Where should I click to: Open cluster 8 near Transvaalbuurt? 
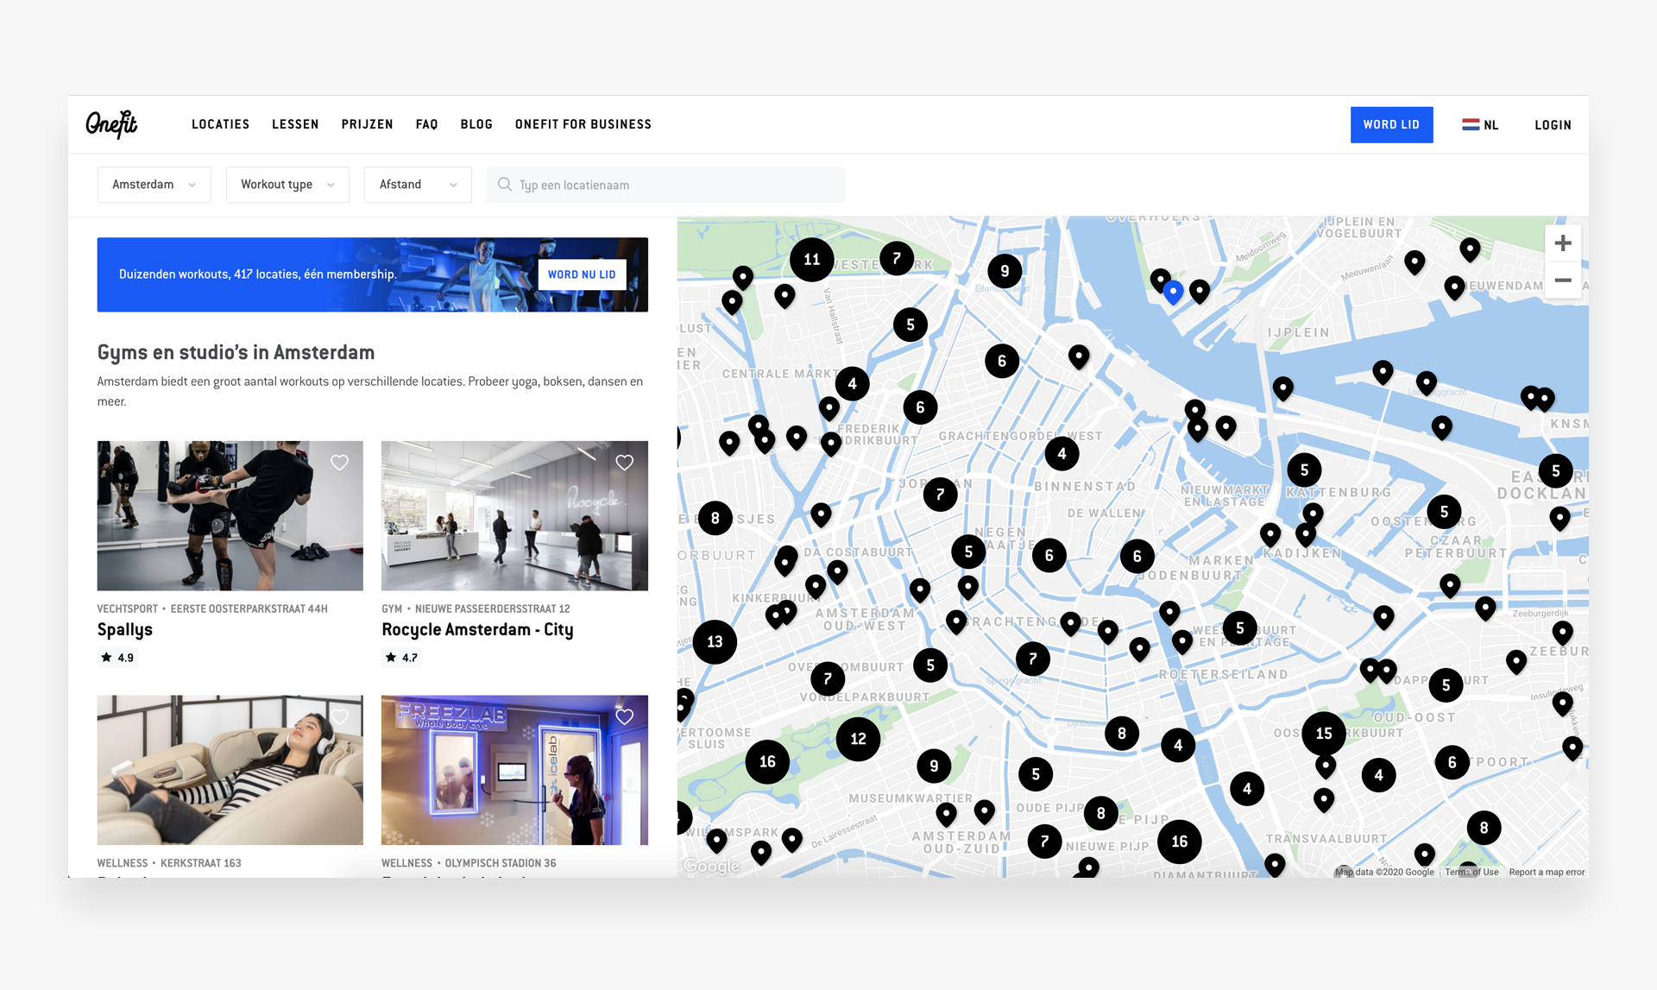point(1484,828)
